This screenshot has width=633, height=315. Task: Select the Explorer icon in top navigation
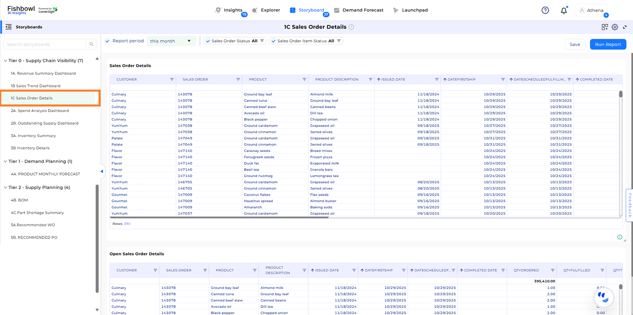click(x=256, y=10)
